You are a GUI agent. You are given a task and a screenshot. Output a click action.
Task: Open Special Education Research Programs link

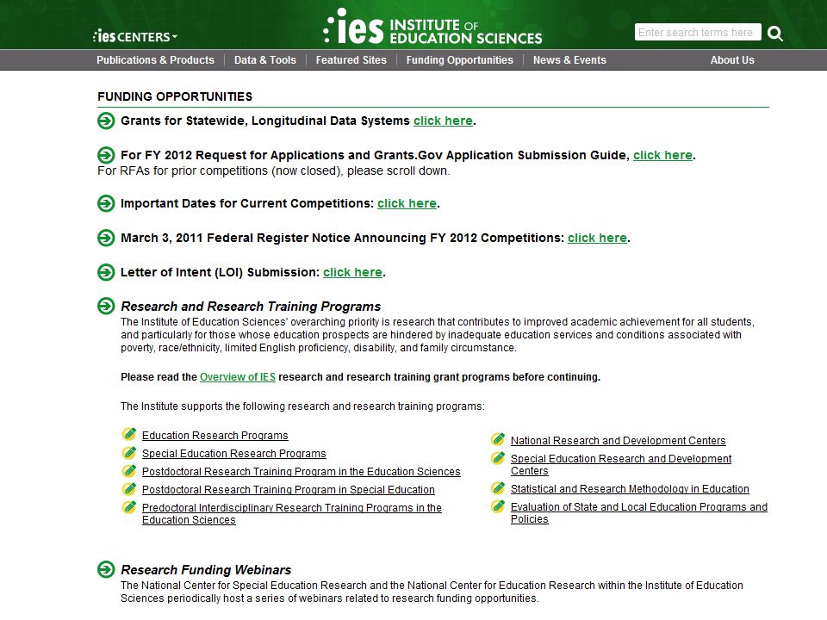233,454
